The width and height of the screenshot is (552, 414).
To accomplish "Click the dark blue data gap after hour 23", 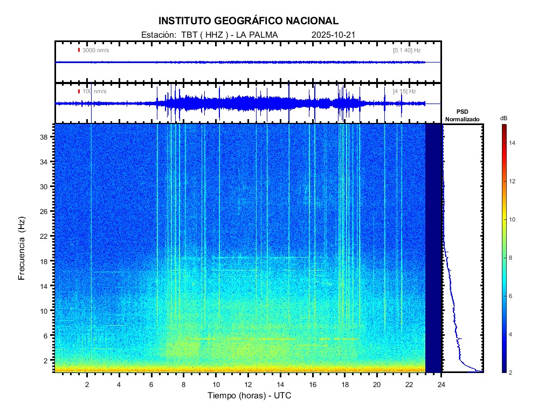I will [x=433, y=248].
